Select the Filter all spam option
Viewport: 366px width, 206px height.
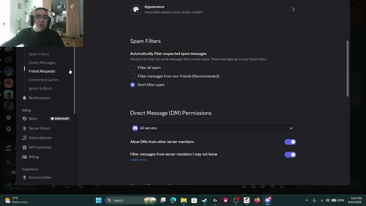click(133, 68)
